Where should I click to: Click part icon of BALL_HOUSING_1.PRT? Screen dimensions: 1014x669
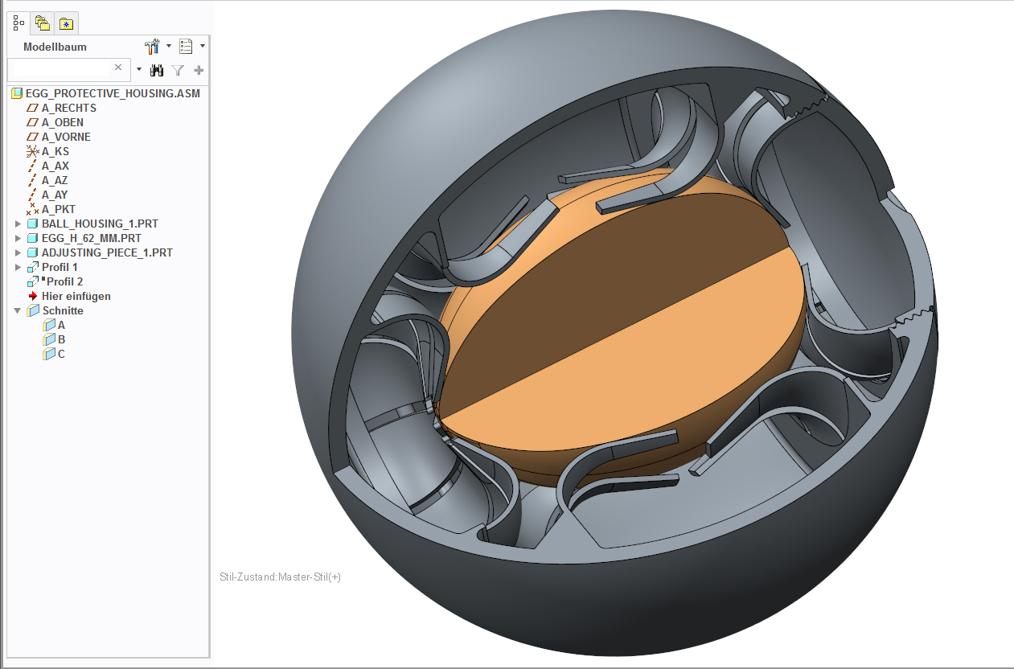[33, 224]
